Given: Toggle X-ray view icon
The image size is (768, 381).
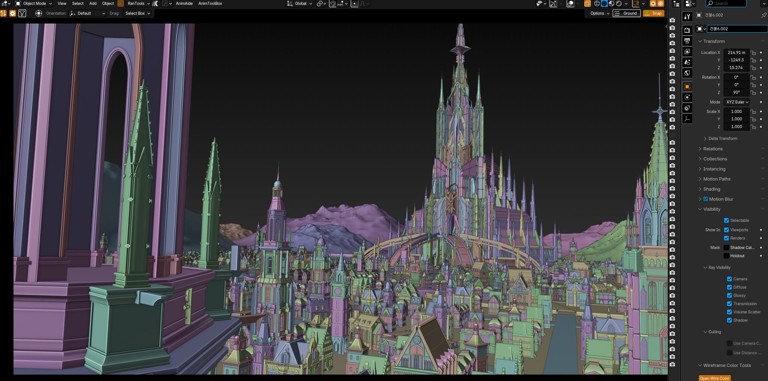Looking at the screenshot, I should tap(587, 3).
